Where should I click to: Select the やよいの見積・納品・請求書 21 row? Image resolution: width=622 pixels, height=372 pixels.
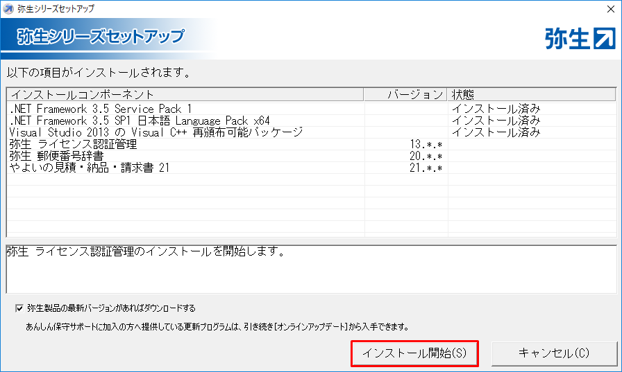(89, 168)
